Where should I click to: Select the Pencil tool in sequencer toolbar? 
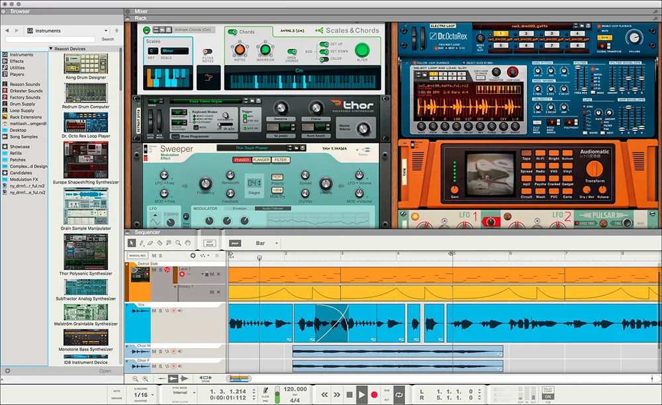pyautogui.click(x=142, y=243)
